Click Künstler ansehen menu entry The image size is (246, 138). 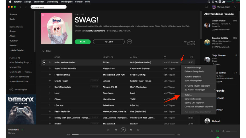coord(198,77)
